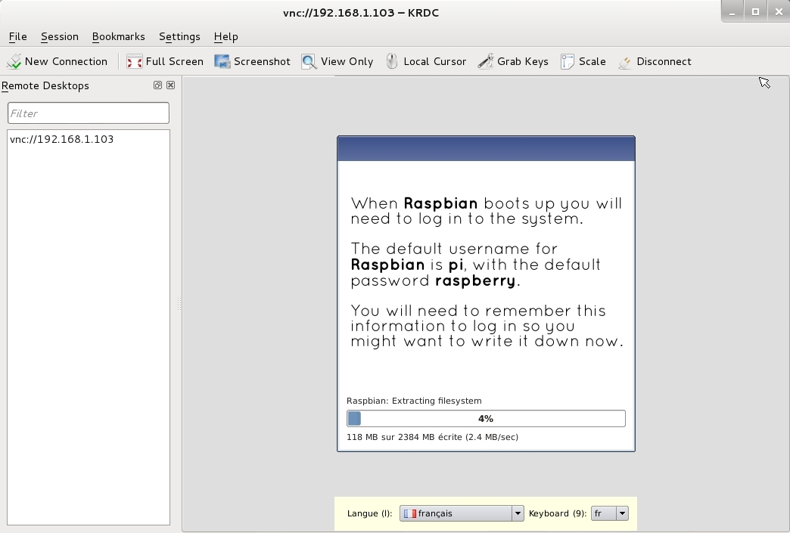Focus the Filter input field

click(89, 113)
